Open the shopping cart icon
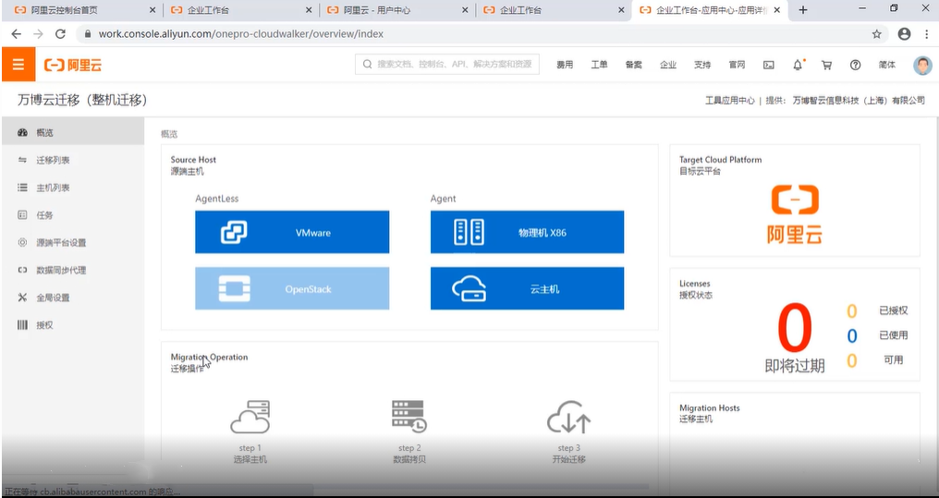This screenshot has width=939, height=498. point(826,66)
